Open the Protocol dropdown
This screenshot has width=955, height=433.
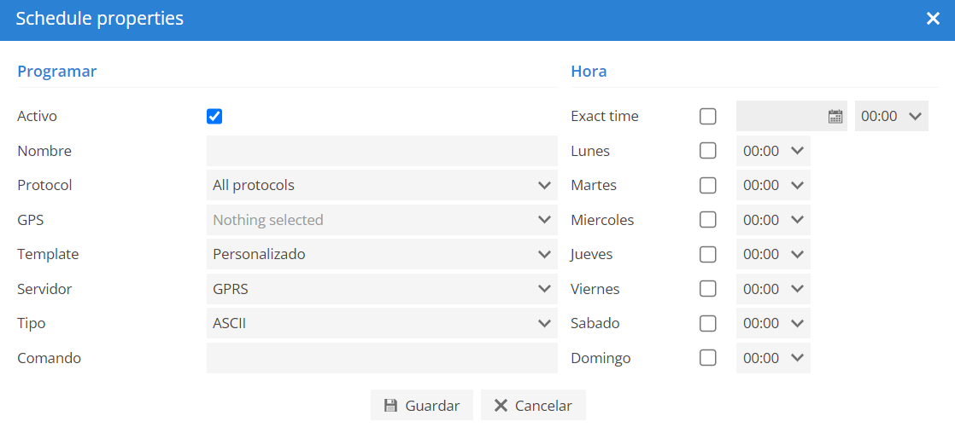pyautogui.click(x=382, y=186)
